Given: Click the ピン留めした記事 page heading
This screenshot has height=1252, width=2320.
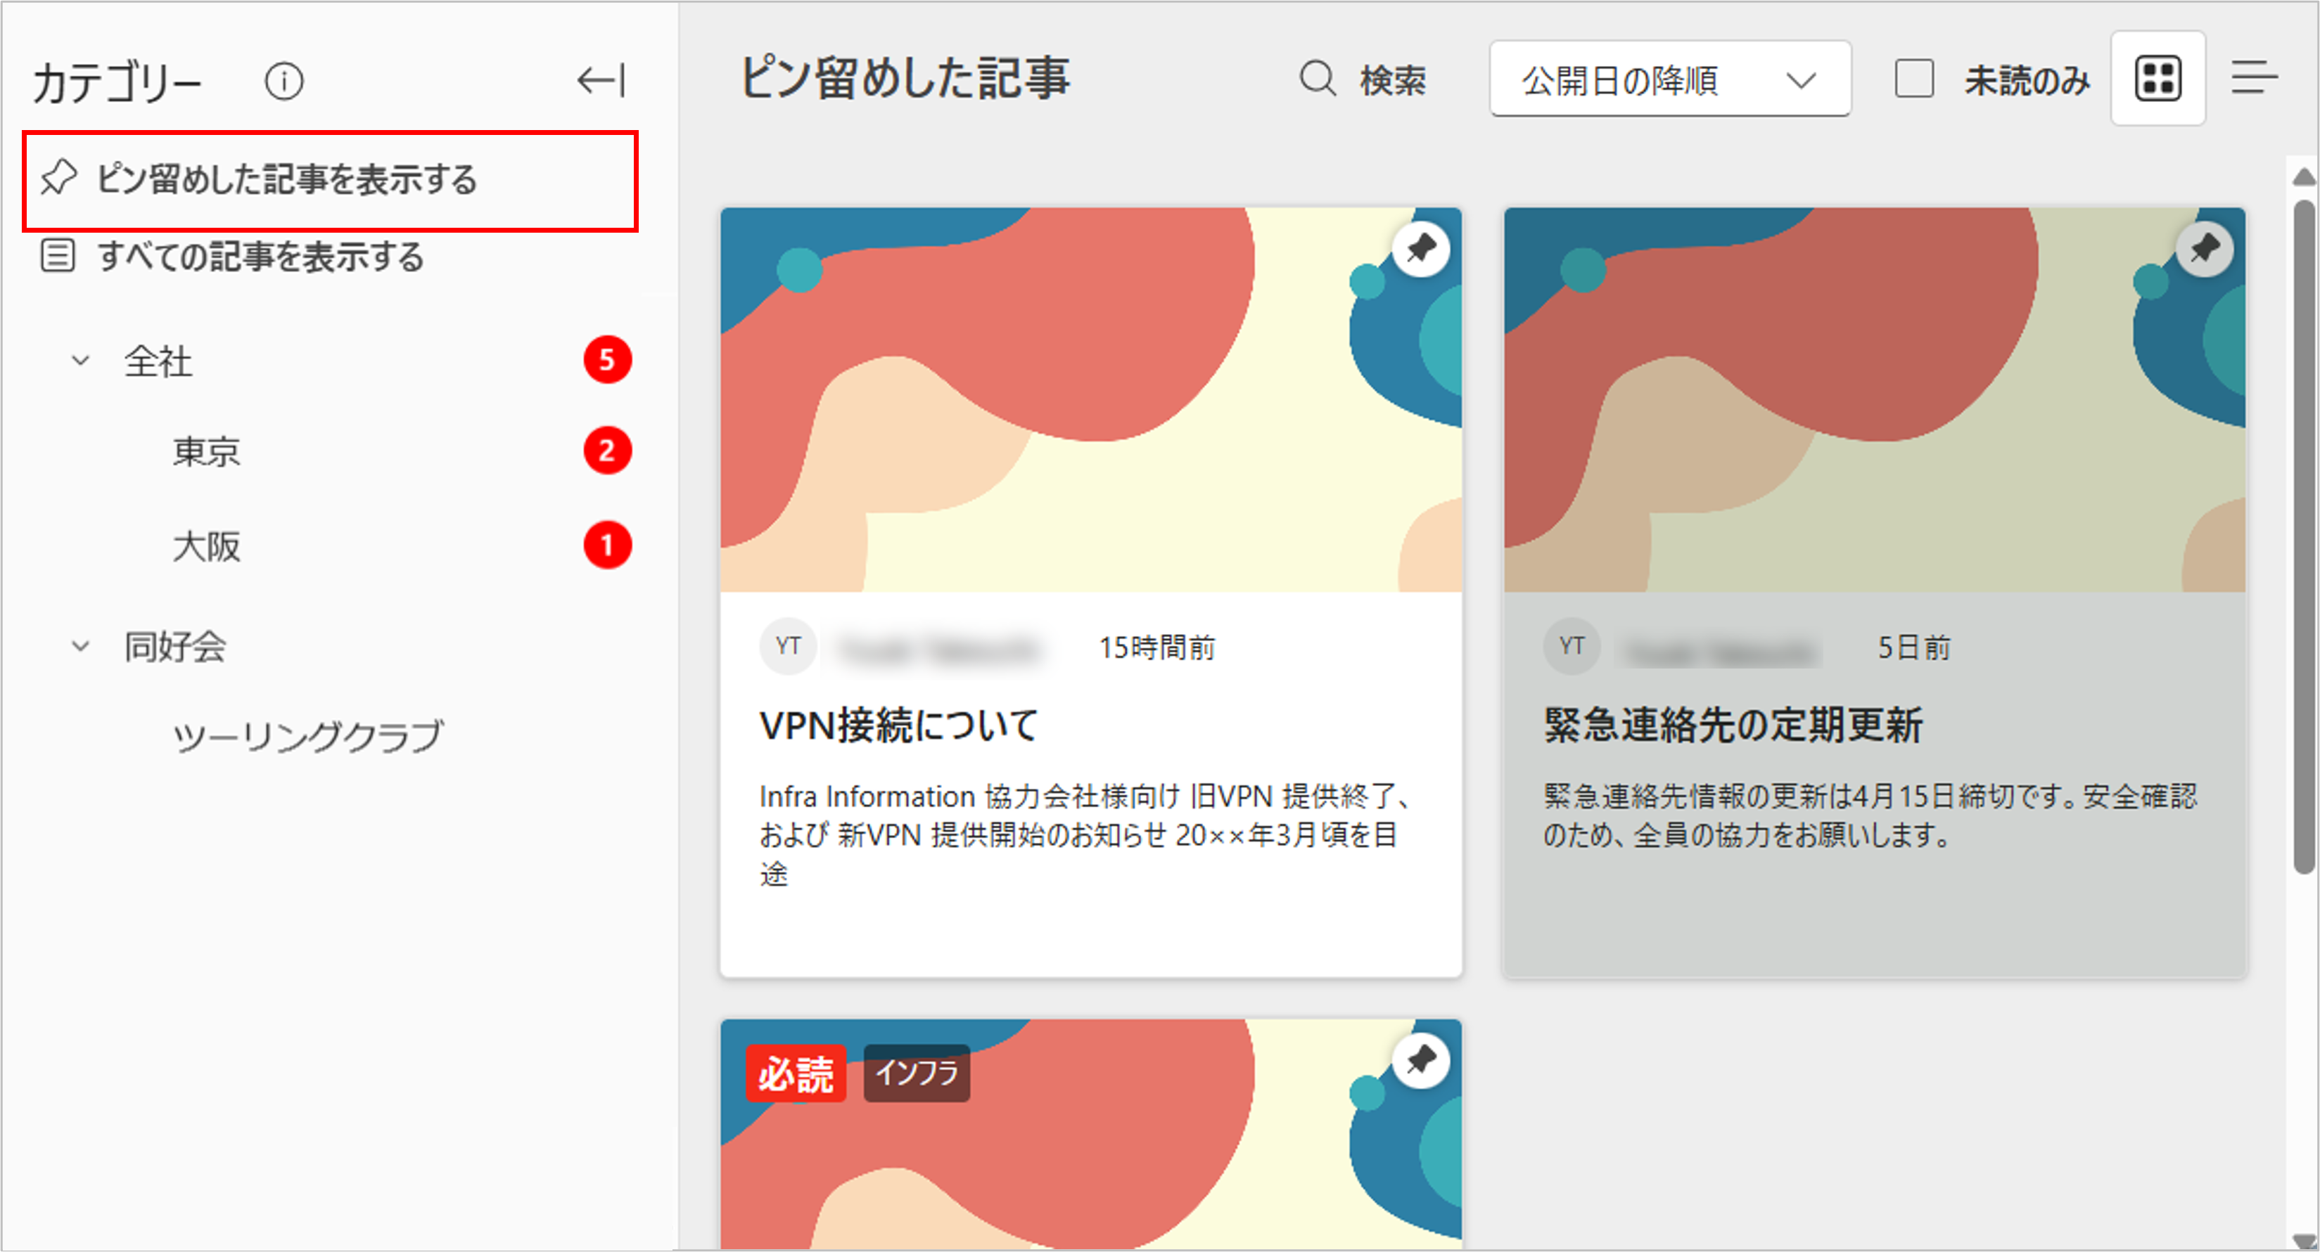Looking at the screenshot, I should coord(905,77).
